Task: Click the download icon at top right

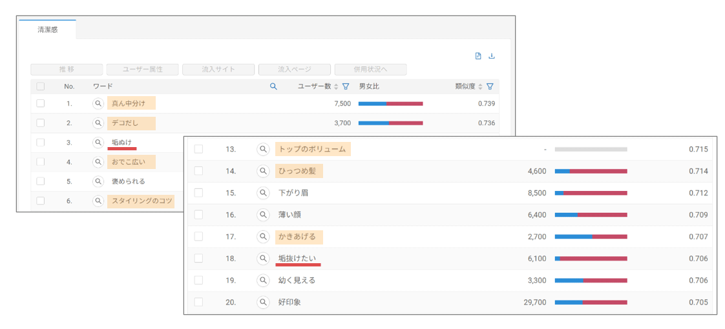Action: pyautogui.click(x=492, y=56)
